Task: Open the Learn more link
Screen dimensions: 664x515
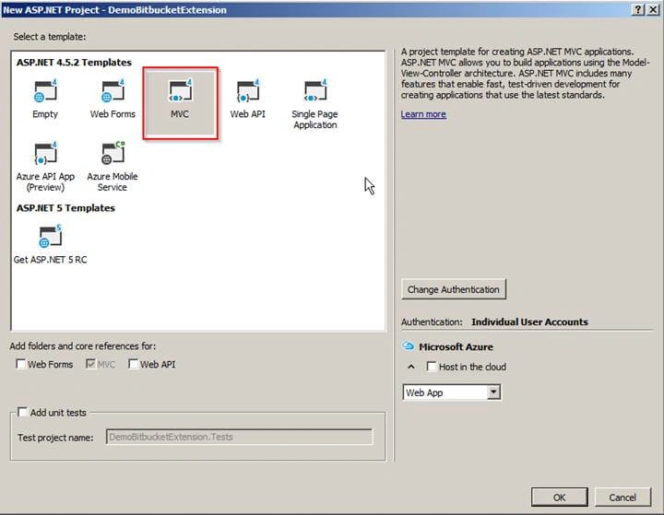Action: tap(423, 114)
